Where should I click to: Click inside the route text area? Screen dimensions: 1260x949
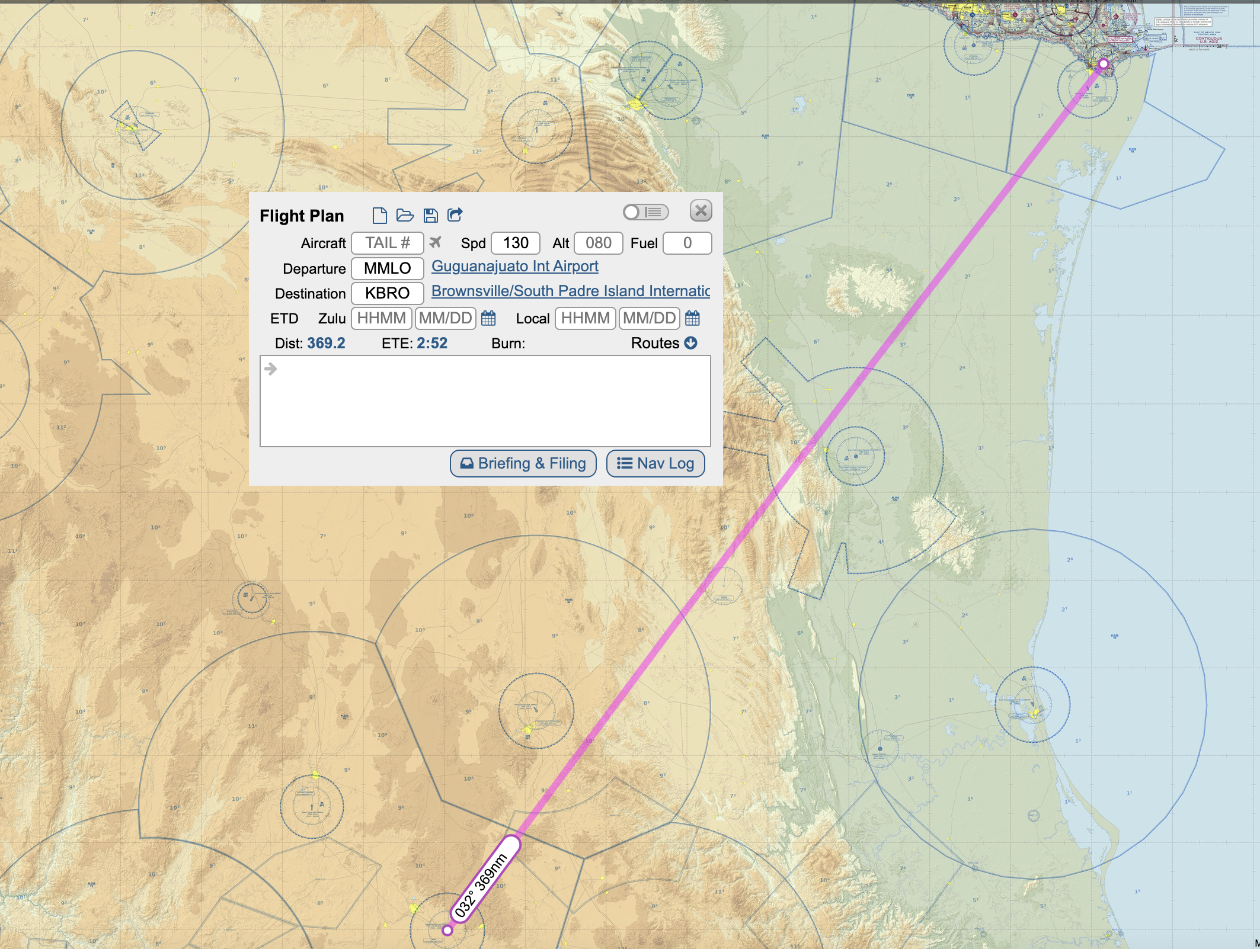(485, 401)
